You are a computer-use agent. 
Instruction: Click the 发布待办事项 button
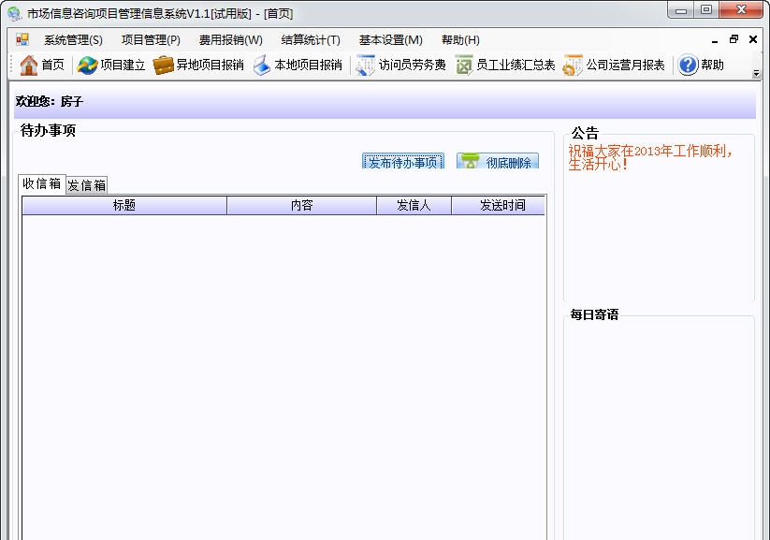pyautogui.click(x=405, y=161)
